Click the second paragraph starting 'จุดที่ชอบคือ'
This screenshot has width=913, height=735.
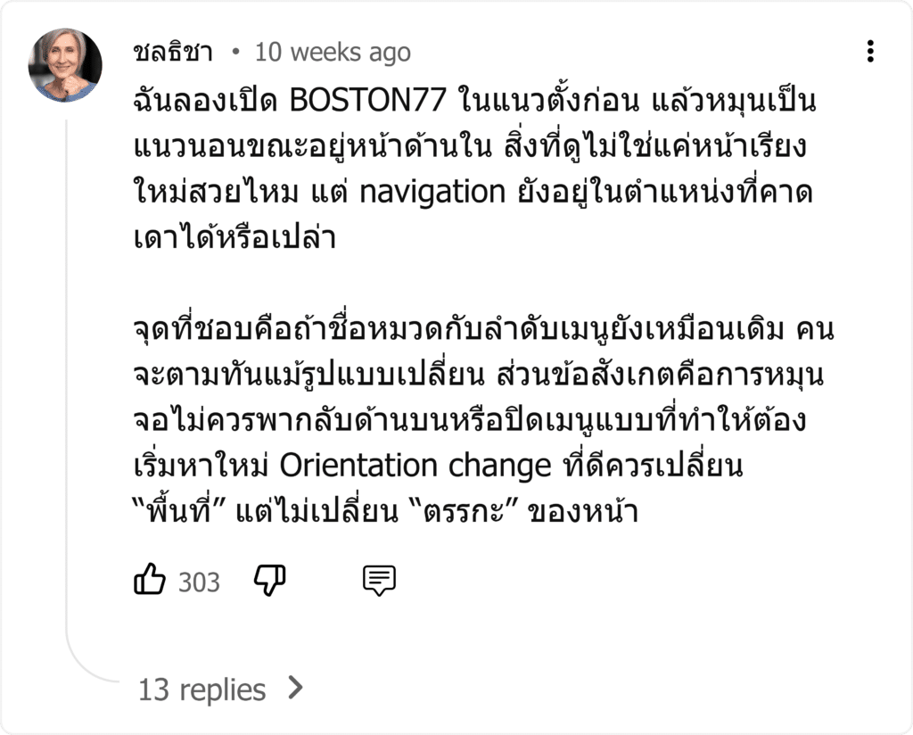[x=483, y=420]
